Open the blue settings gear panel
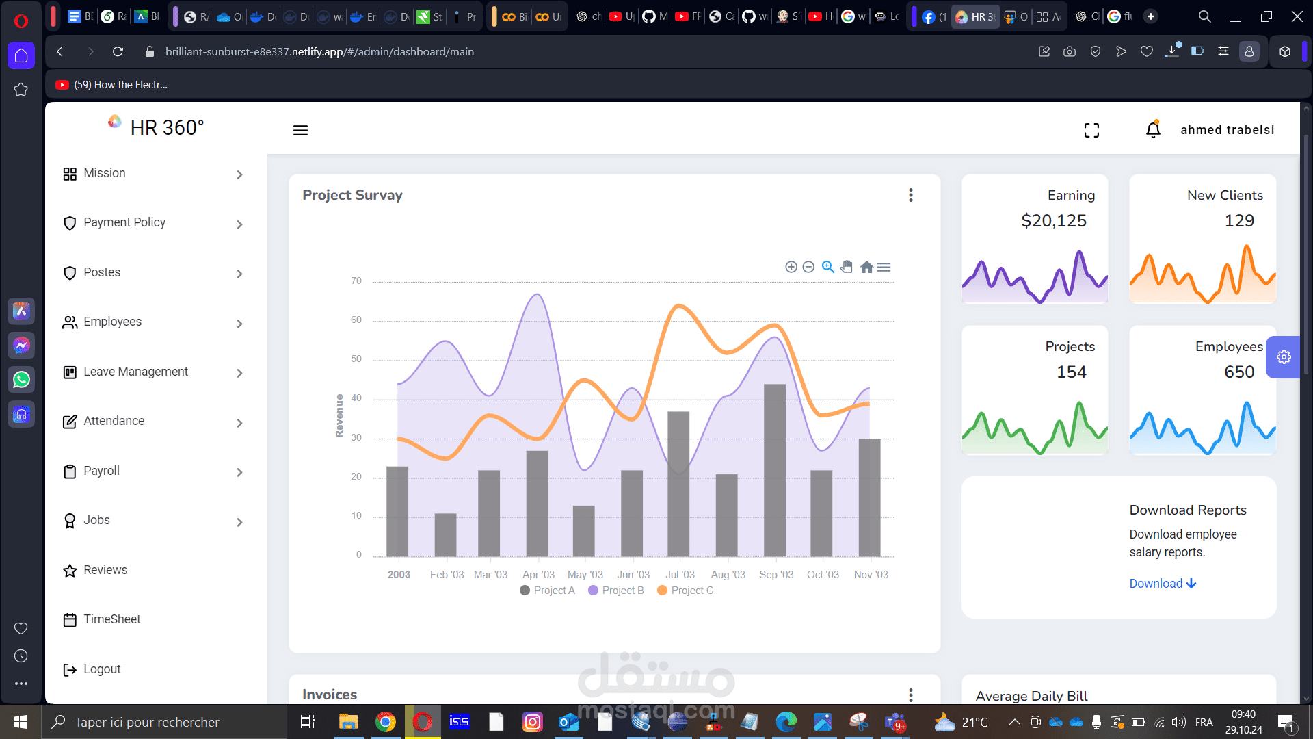 [x=1284, y=357]
